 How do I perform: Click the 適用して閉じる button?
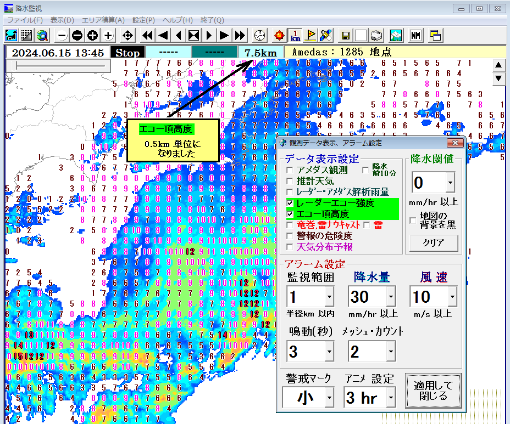[x=433, y=391]
